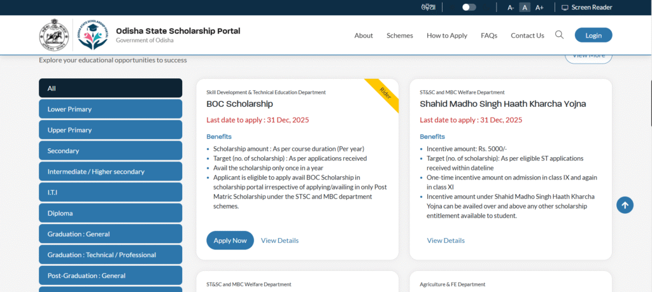Open How to Apply menu item
The height and width of the screenshot is (292, 652).
447,36
